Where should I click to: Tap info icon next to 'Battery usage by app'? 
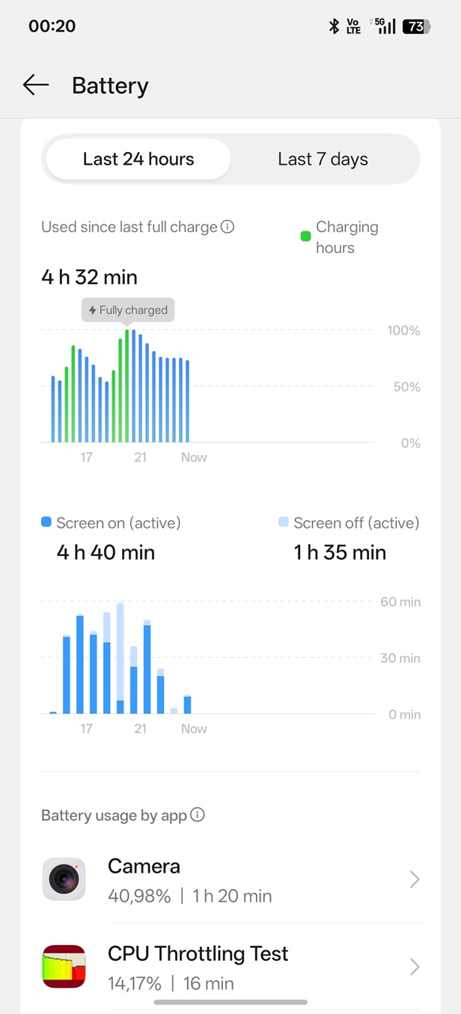pos(198,815)
